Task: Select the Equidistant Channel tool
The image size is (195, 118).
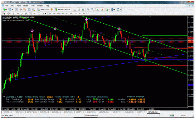Action: point(26,14)
